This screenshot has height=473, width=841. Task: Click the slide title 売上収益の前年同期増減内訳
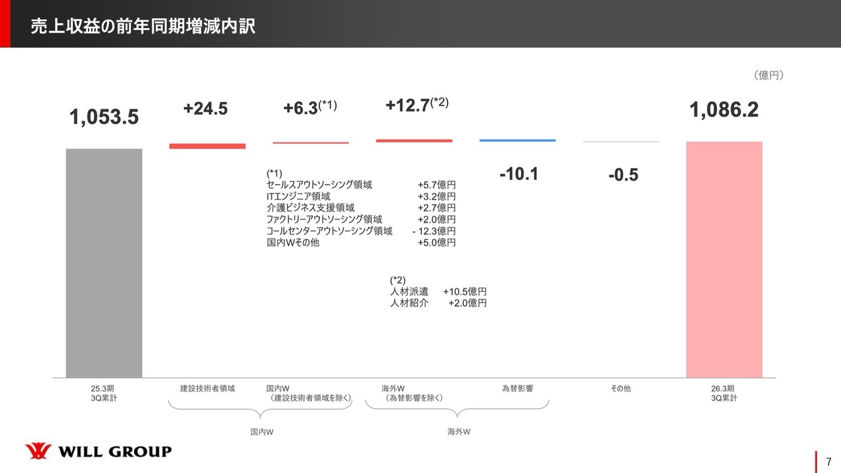click(143, 27)
